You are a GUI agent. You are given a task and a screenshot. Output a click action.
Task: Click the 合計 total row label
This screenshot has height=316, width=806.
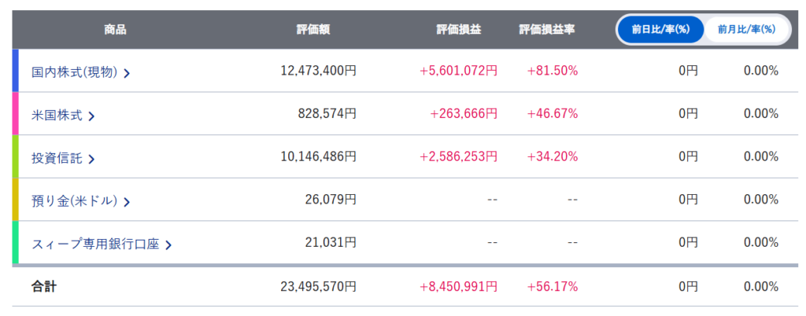pyautogui.click(x=44, y=287)
